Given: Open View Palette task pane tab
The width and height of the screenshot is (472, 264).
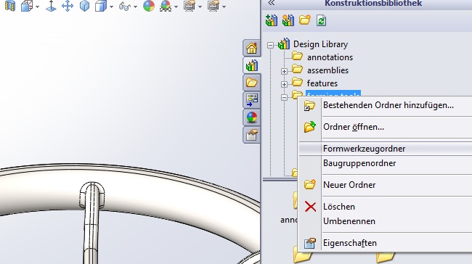Looking at the screenshot, I should tap(251, 100).
